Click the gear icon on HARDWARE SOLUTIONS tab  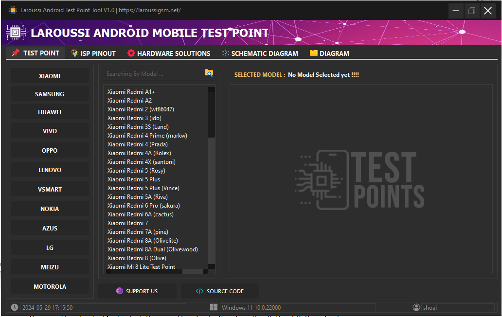pos(130,53)
